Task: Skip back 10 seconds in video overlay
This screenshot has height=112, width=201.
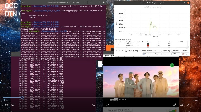Action: pyautogui.click(x=94, y=105)
